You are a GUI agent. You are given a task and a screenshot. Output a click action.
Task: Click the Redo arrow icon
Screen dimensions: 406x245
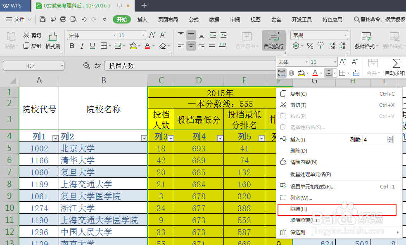[94, 19]
